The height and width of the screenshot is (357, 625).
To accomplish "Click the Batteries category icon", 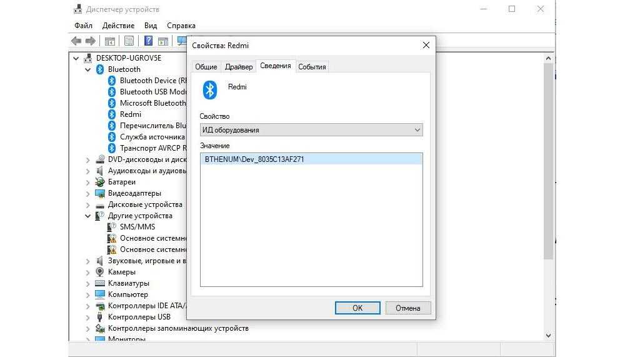I will [x=100, y=182].
